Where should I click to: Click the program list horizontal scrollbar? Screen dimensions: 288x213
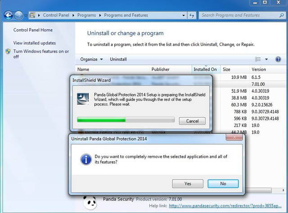coord(258,190)
